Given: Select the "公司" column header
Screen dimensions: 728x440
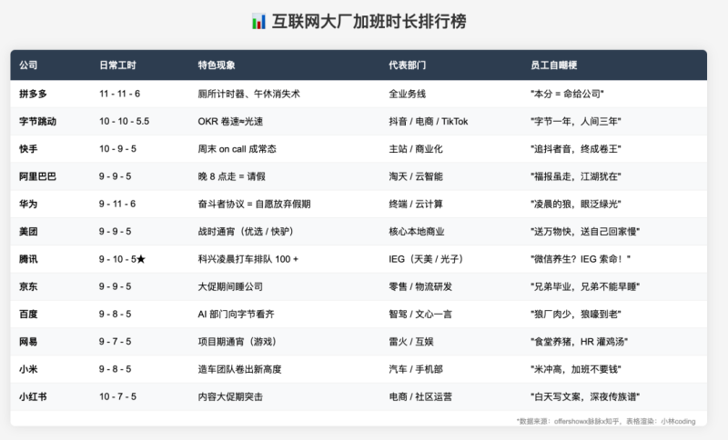Looking at the screenshot, I should [x=28, y=65].
